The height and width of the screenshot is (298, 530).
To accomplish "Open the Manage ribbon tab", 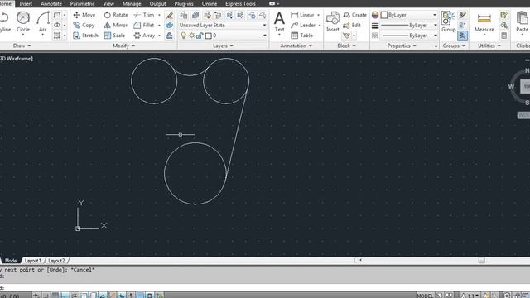I will [x=132, y=3].
